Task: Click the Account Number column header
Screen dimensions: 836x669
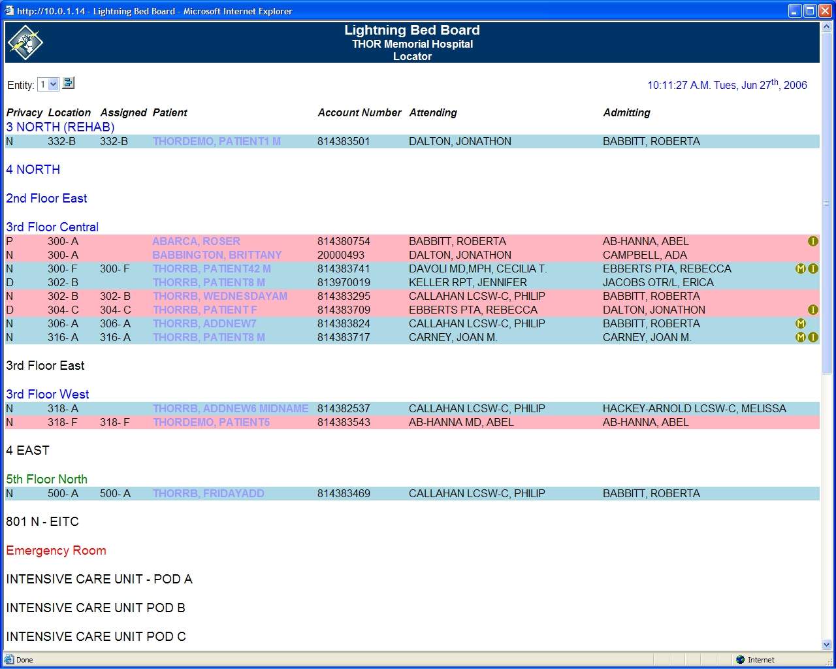Action: 359,112
